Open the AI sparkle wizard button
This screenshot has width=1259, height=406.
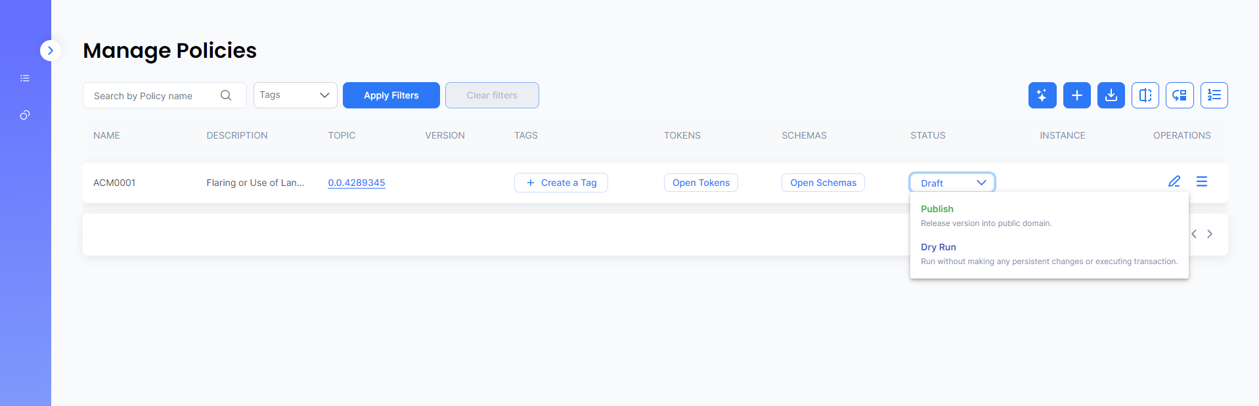tap(1042, 95)
